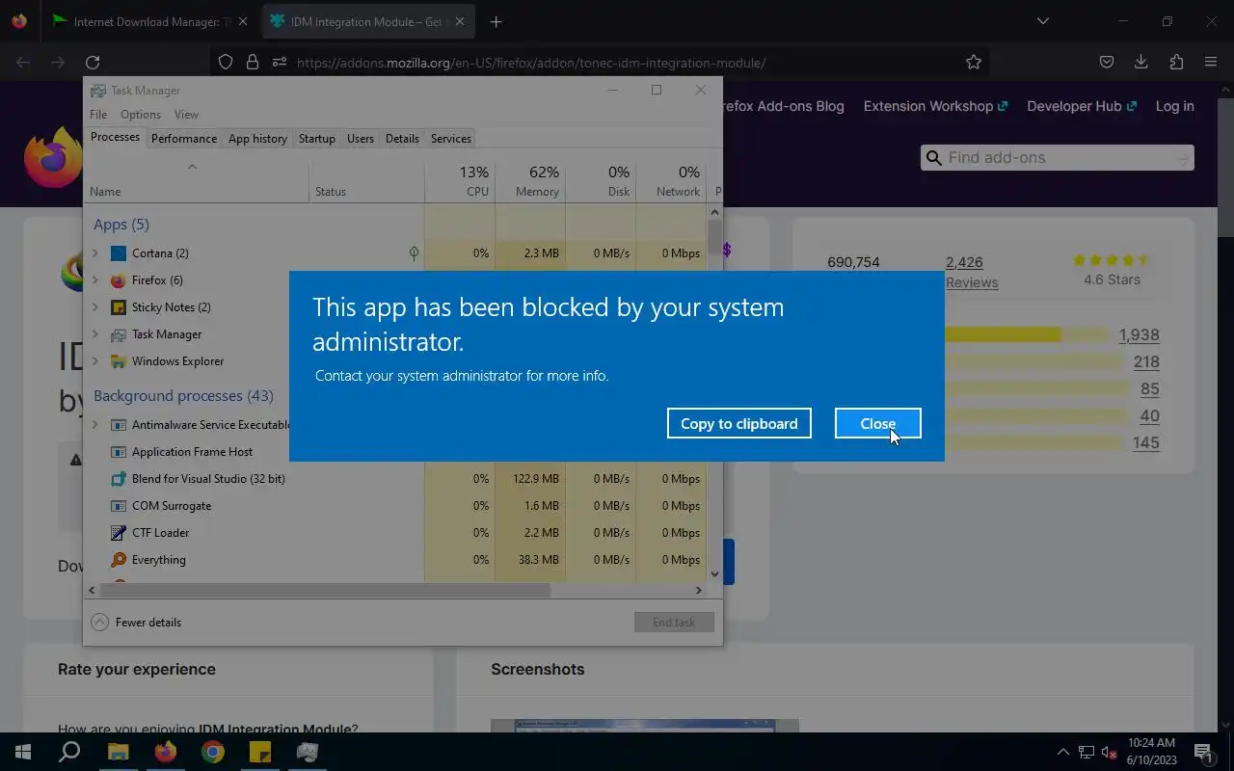The image size is (1234, 771).
Task: Open Task Manager File menu
Action: tap(98, 114)
